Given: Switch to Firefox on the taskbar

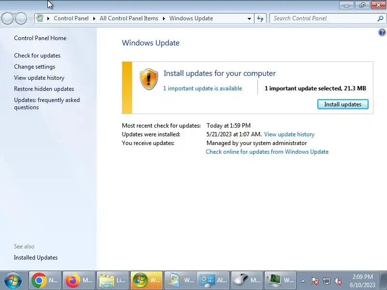Looking at the screenshot, I should (x=79, y=280).
